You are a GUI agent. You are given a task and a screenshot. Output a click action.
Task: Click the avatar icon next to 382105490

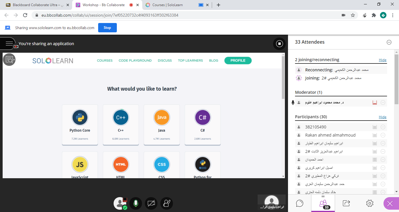pos(299,127)
